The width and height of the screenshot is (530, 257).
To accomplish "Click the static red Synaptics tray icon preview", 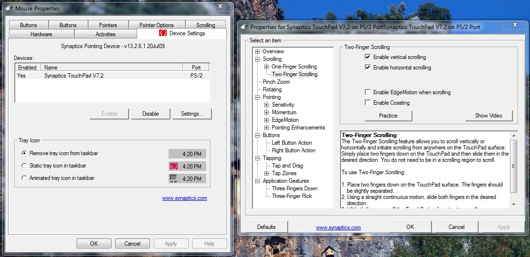I will [174, 166].
